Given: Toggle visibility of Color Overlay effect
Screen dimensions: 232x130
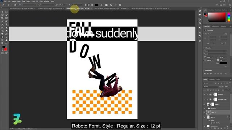Looking at the screenshot, I should (x=211, y=123).
